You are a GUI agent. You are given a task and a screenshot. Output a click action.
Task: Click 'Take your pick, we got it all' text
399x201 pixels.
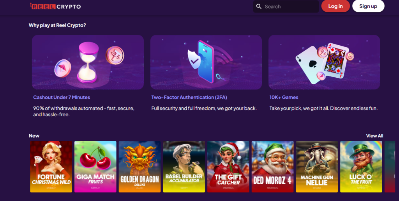pyautogui.click(x=323, y=108)
